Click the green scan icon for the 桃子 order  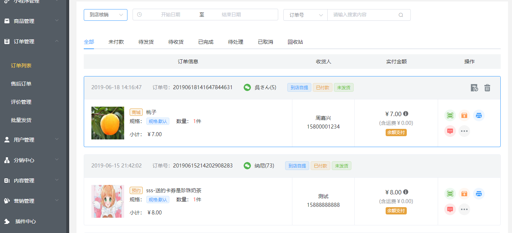coord(450,115)
